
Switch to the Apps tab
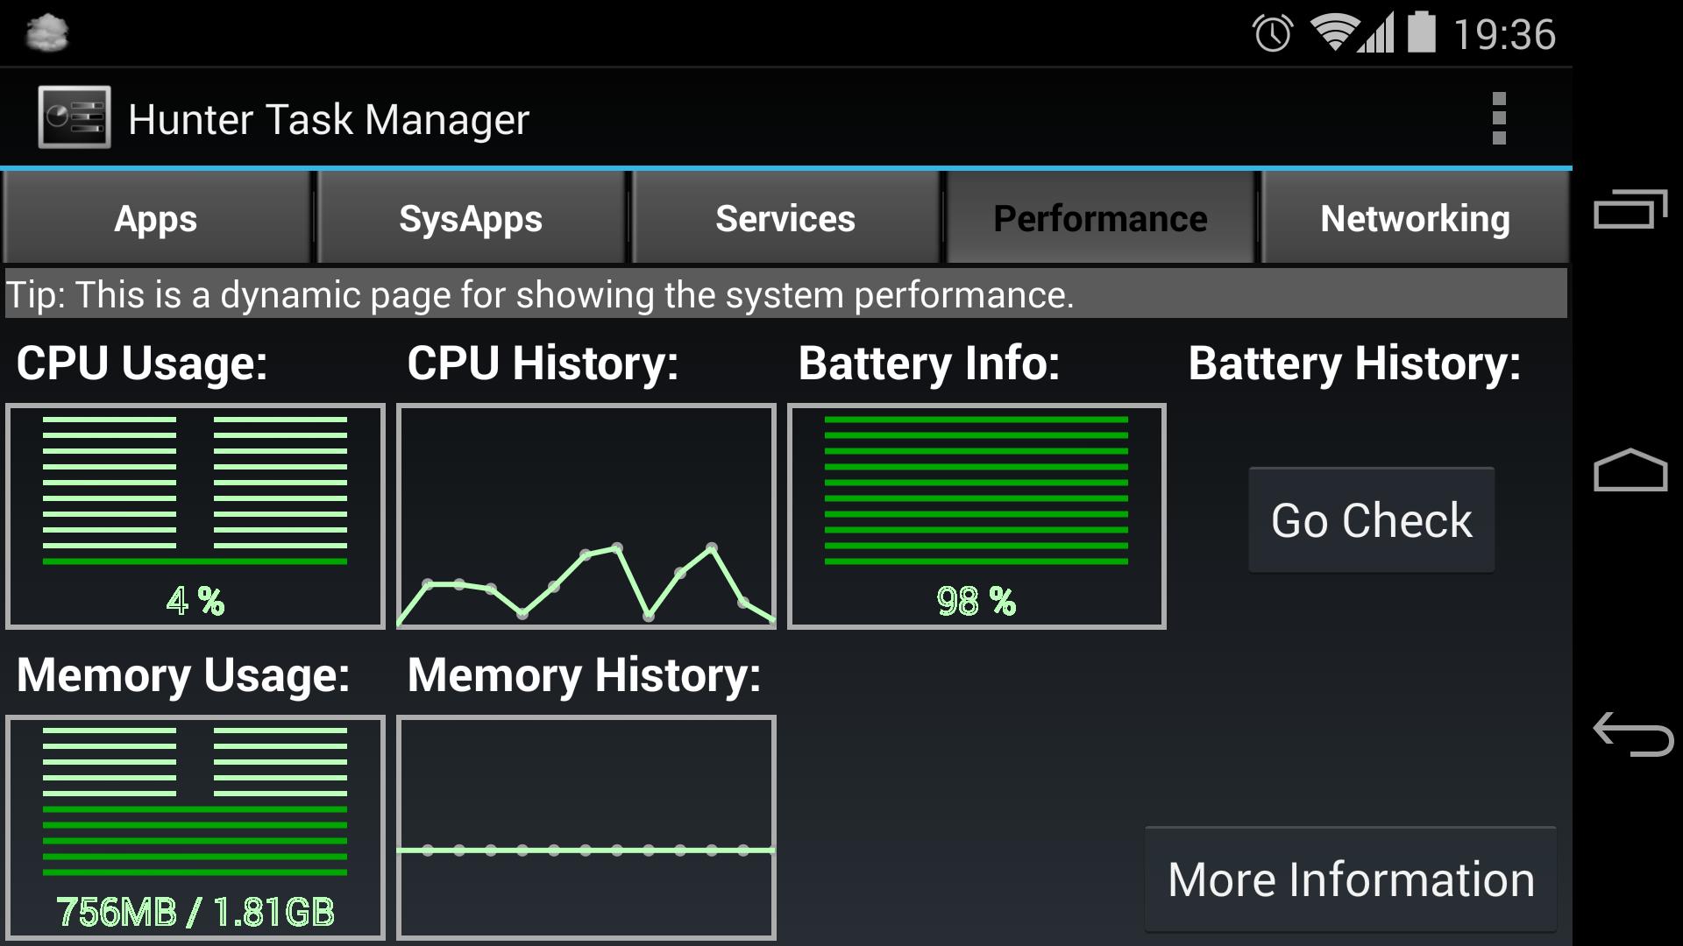coord(157,216)
